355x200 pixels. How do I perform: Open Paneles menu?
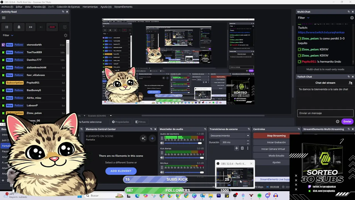pos(39,7)
